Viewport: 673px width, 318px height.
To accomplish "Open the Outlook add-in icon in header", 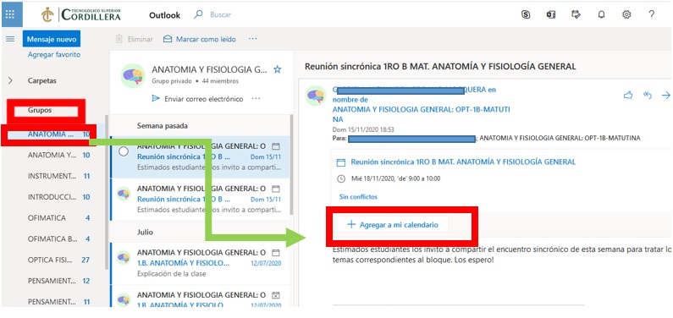I will click(551, 14).
